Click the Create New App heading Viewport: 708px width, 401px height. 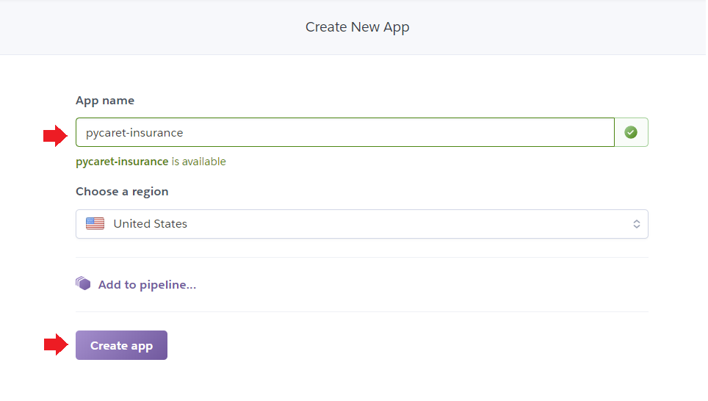[357, 27]
